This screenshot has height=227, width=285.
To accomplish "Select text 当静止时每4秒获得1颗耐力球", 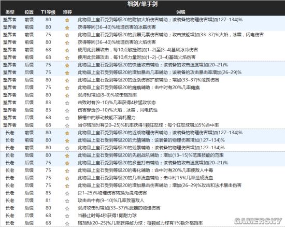I will pyautogui.click(x=107, y=216).
